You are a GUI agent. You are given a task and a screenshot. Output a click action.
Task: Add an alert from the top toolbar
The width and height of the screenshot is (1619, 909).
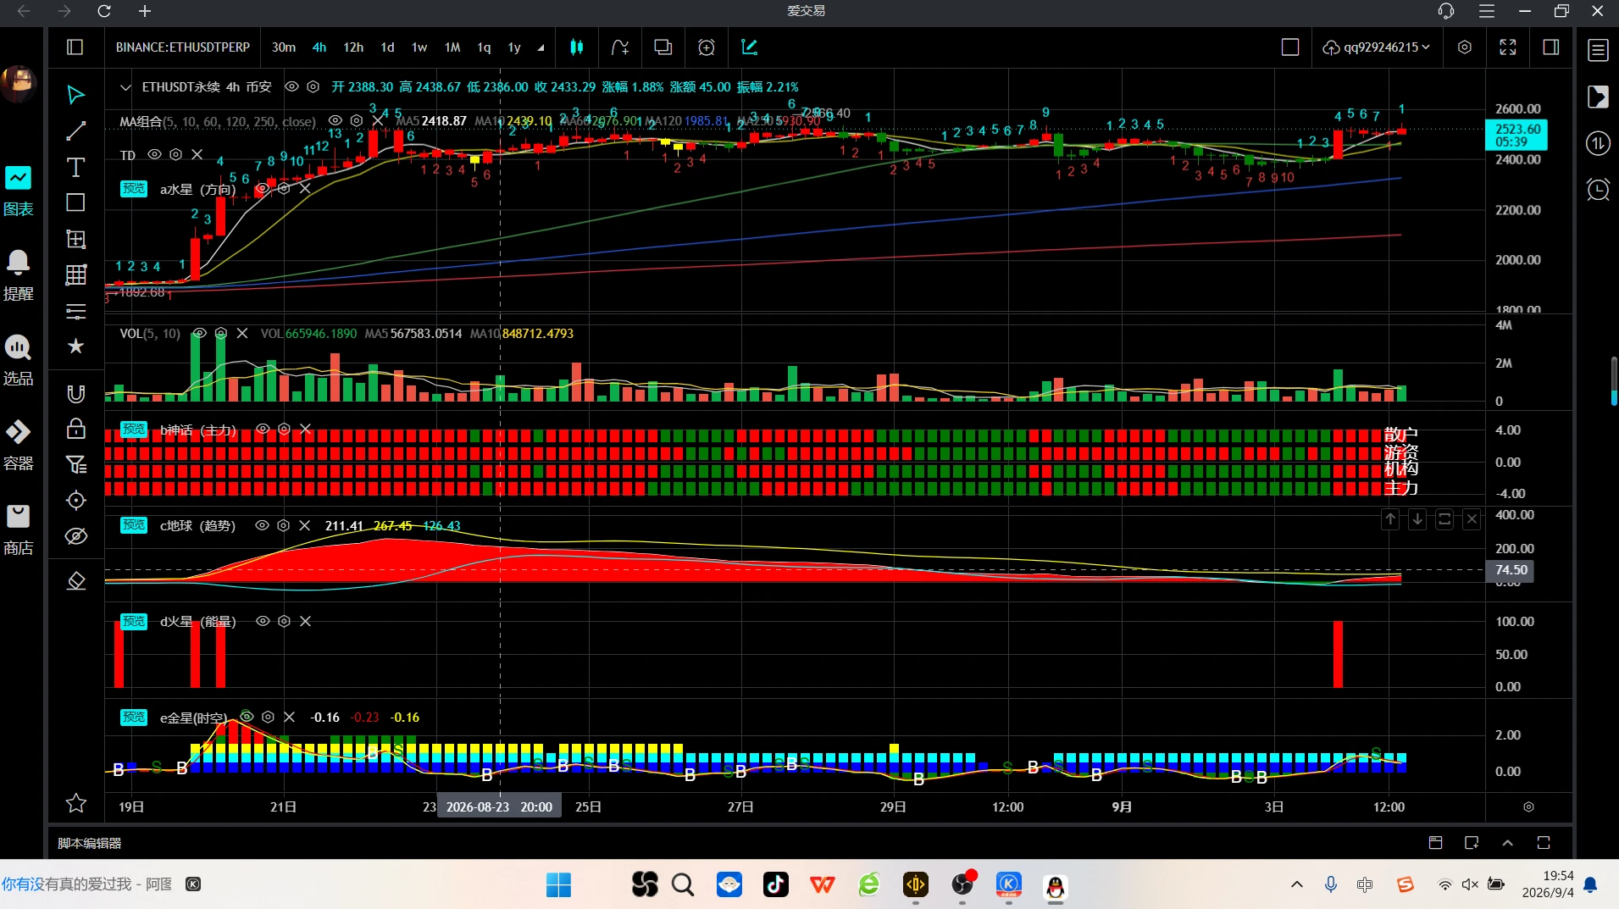(x=707, y=47)
